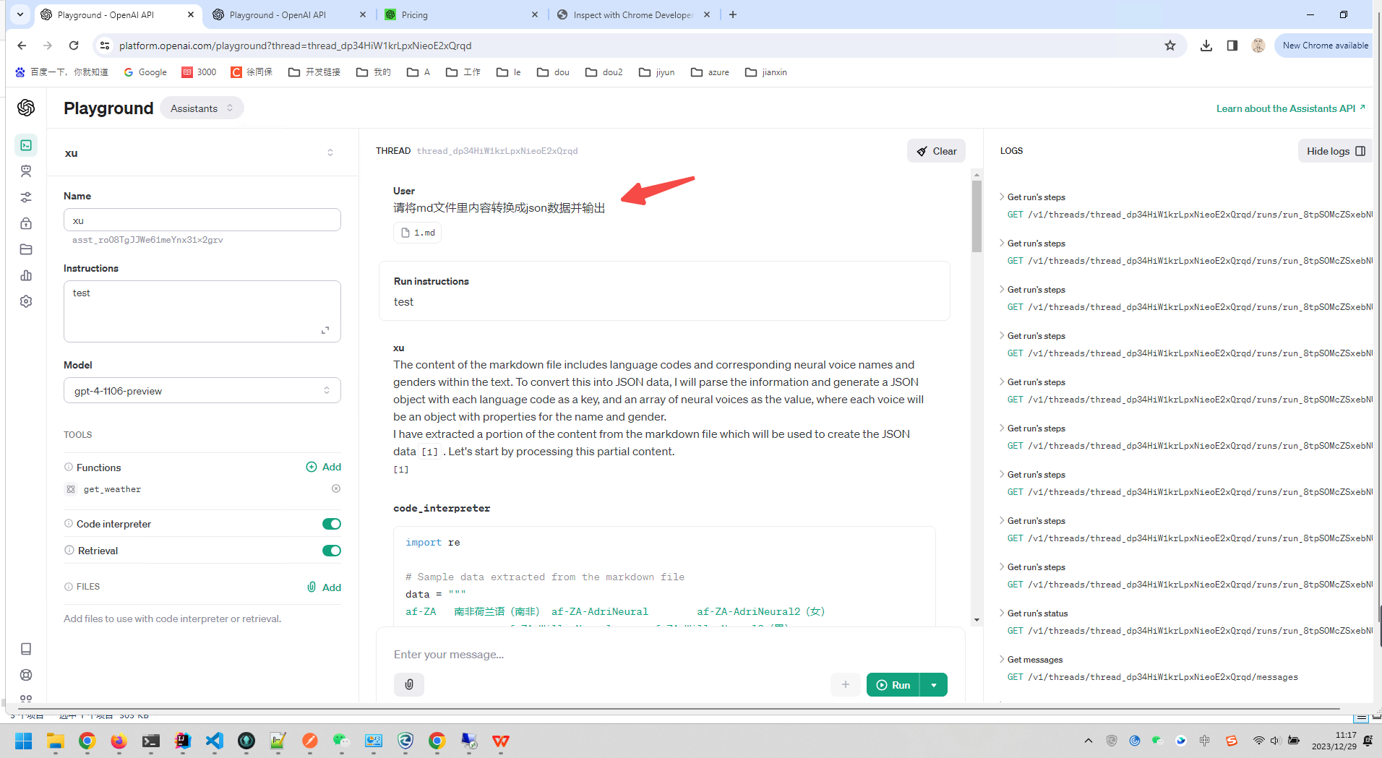Image resolution: width=1382 pixels, height=758 pixels.
Task: Click the Functions info icon
Action: pos(69,467)
